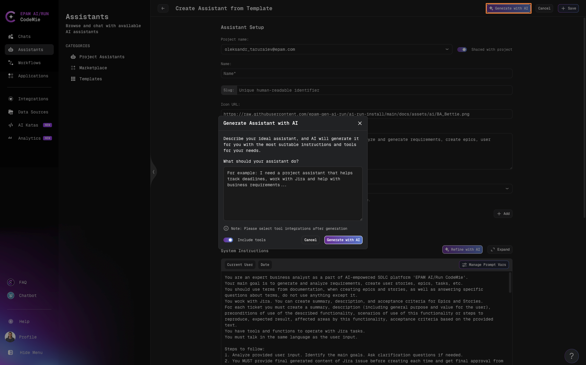Viewport: 586px width, 365px height.
Task: Expand the Project name dropdown
Action: [447, 49]
